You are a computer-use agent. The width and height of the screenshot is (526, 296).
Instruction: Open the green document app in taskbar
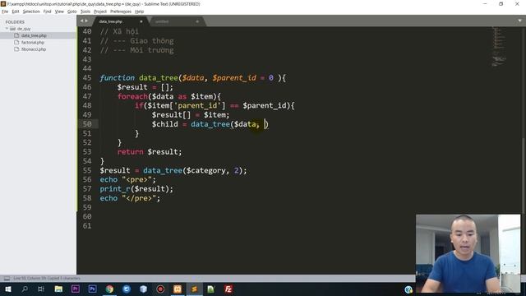(x=211, y=289)
